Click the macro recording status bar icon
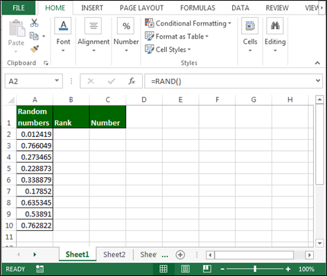327x276 pixels. 39,269
